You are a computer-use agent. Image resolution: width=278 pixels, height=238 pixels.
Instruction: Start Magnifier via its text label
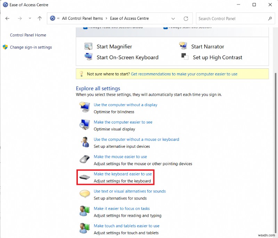tap(114, 46)
